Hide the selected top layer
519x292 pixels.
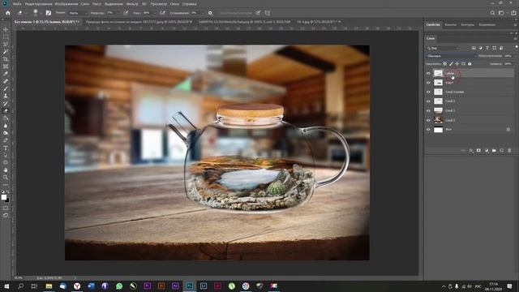(428, 73)
